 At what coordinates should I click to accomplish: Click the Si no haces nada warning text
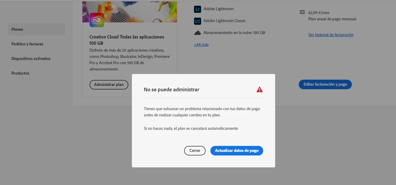pos(191,129)
